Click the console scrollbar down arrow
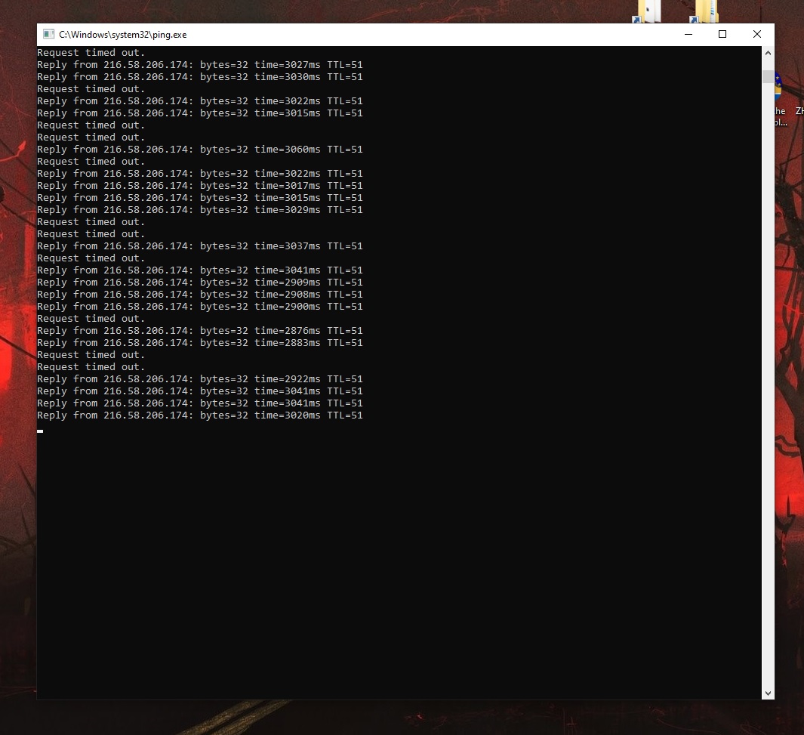The width and height of the screenshot is (804, 735). click(x=768, y=693)
